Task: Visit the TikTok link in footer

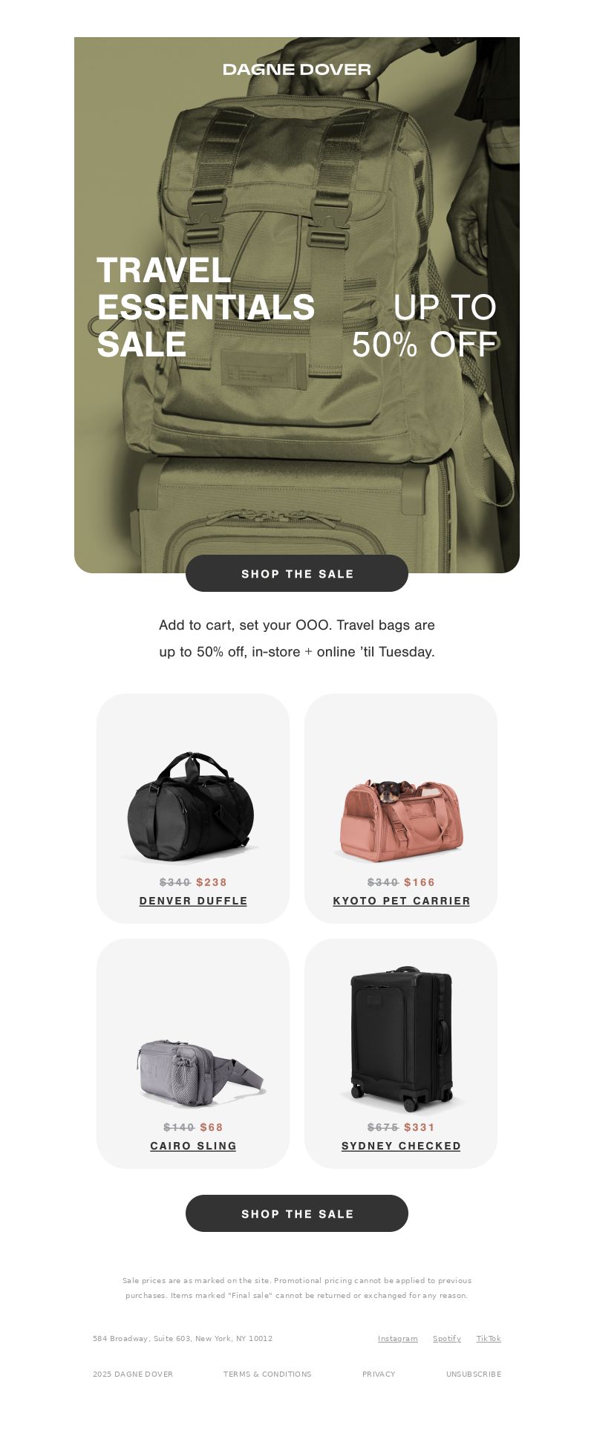Action: click(489, 1338)
